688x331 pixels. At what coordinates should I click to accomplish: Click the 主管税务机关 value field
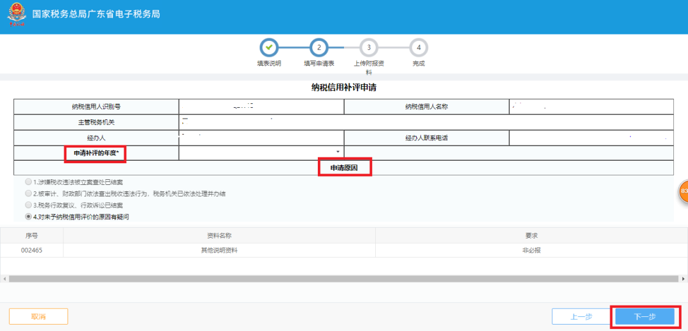[x=426, y=122]
